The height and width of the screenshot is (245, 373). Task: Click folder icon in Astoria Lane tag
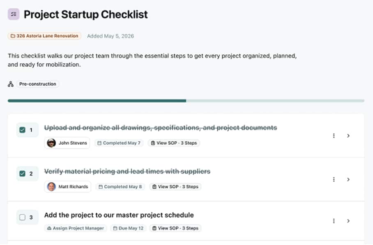click(x=13, y=36)
